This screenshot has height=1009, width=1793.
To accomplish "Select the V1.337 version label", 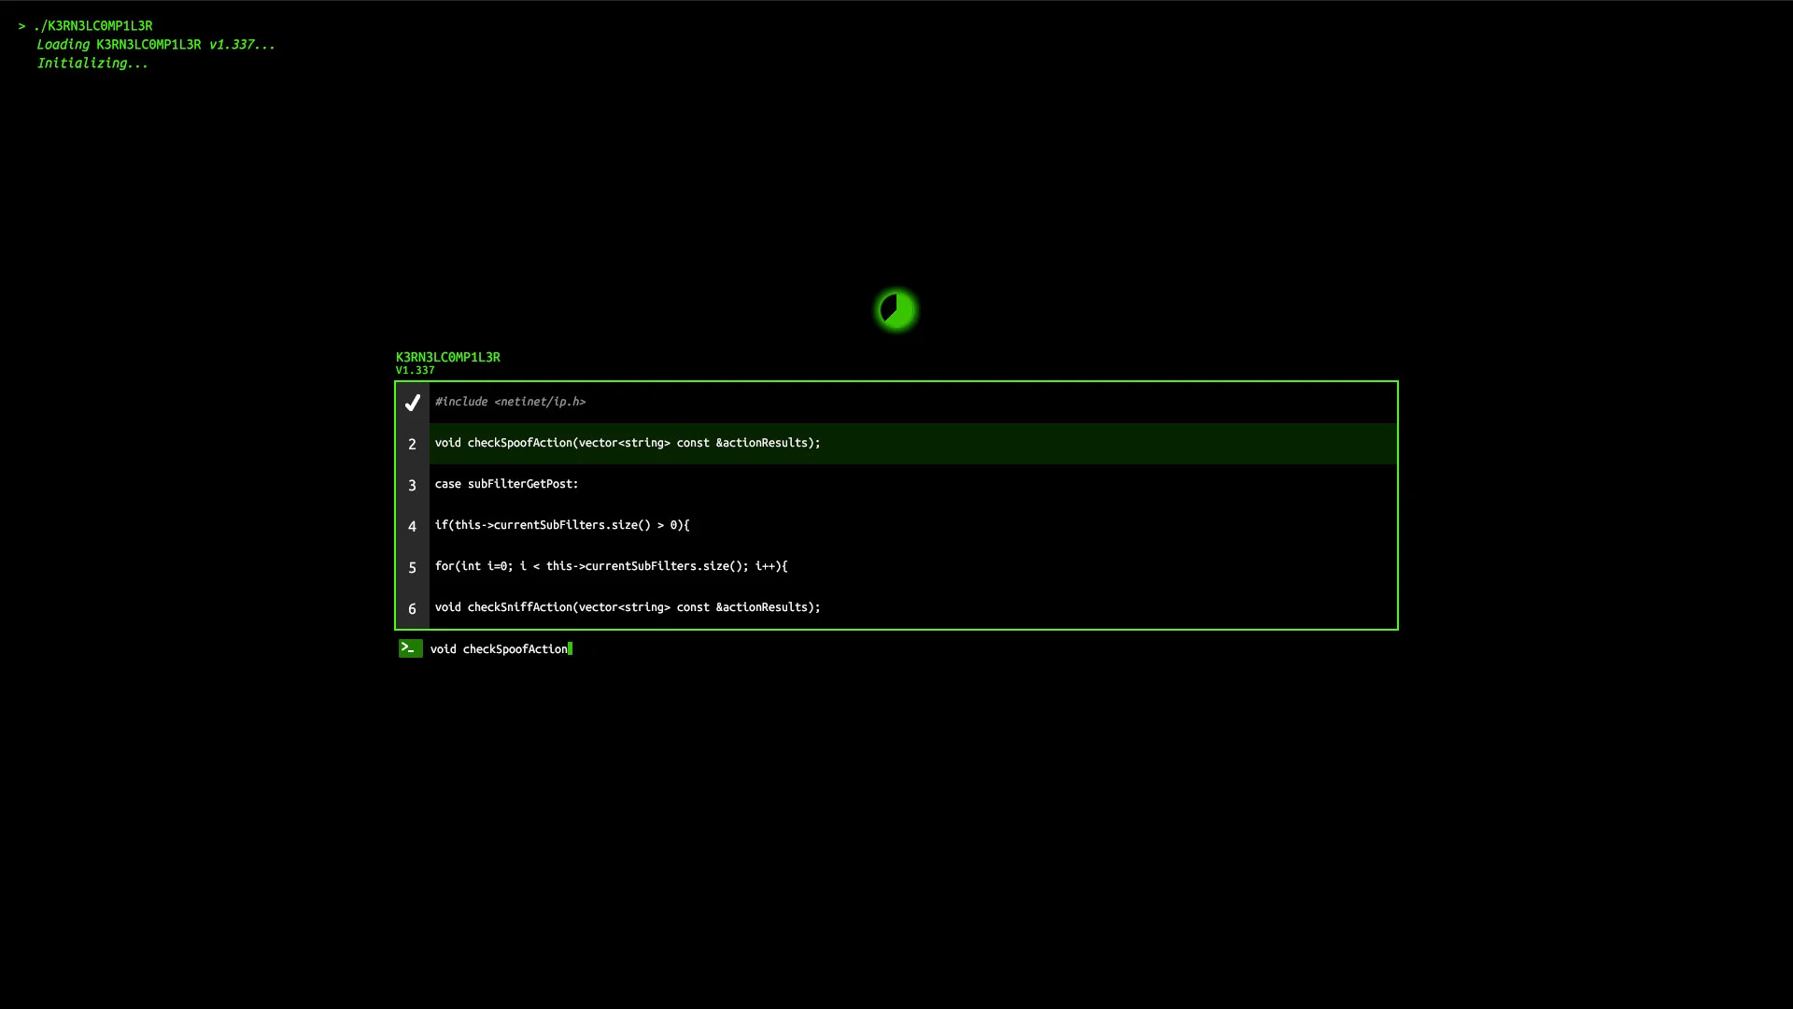I will point(415,369).
